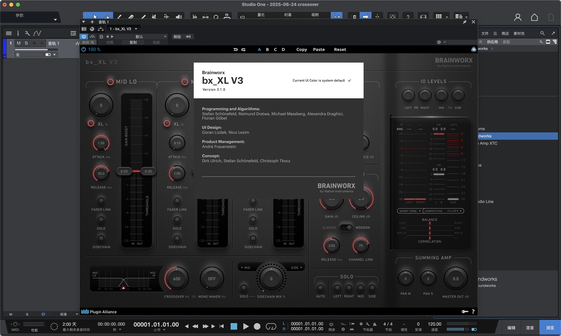Select settings bank D

283,50
